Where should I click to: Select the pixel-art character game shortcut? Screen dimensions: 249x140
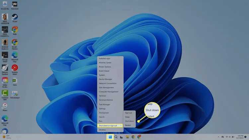5,17
